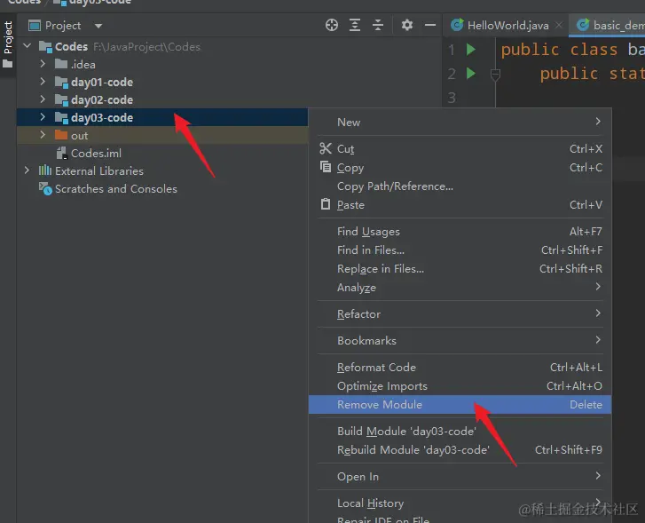Expand the out folder
This screenshot has height=523, width=645.
[43, 135]
